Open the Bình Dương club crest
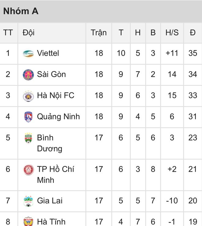 point(28,138)
